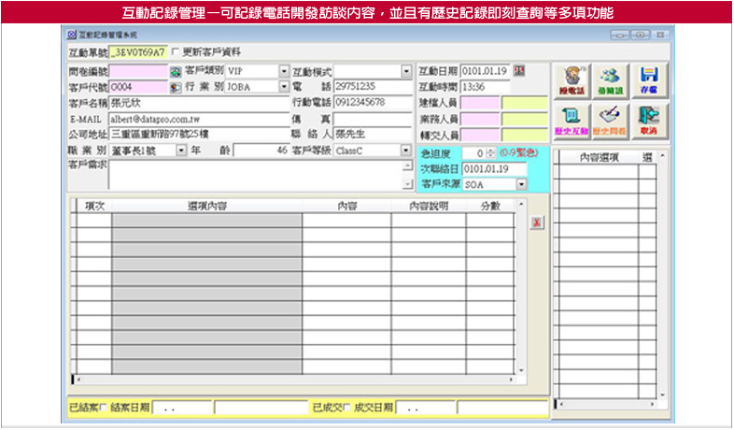This screenshot has width=734, height=430.
Task: Open the 客戶等級 ClassC dropdown
Action: (406, 150)
